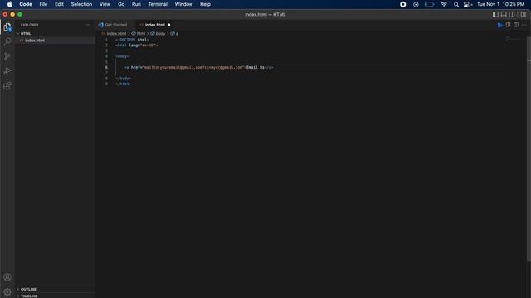Click the closing html tag line
The width and height of the screenshot is (531, 298).
[x=123, y=84]
